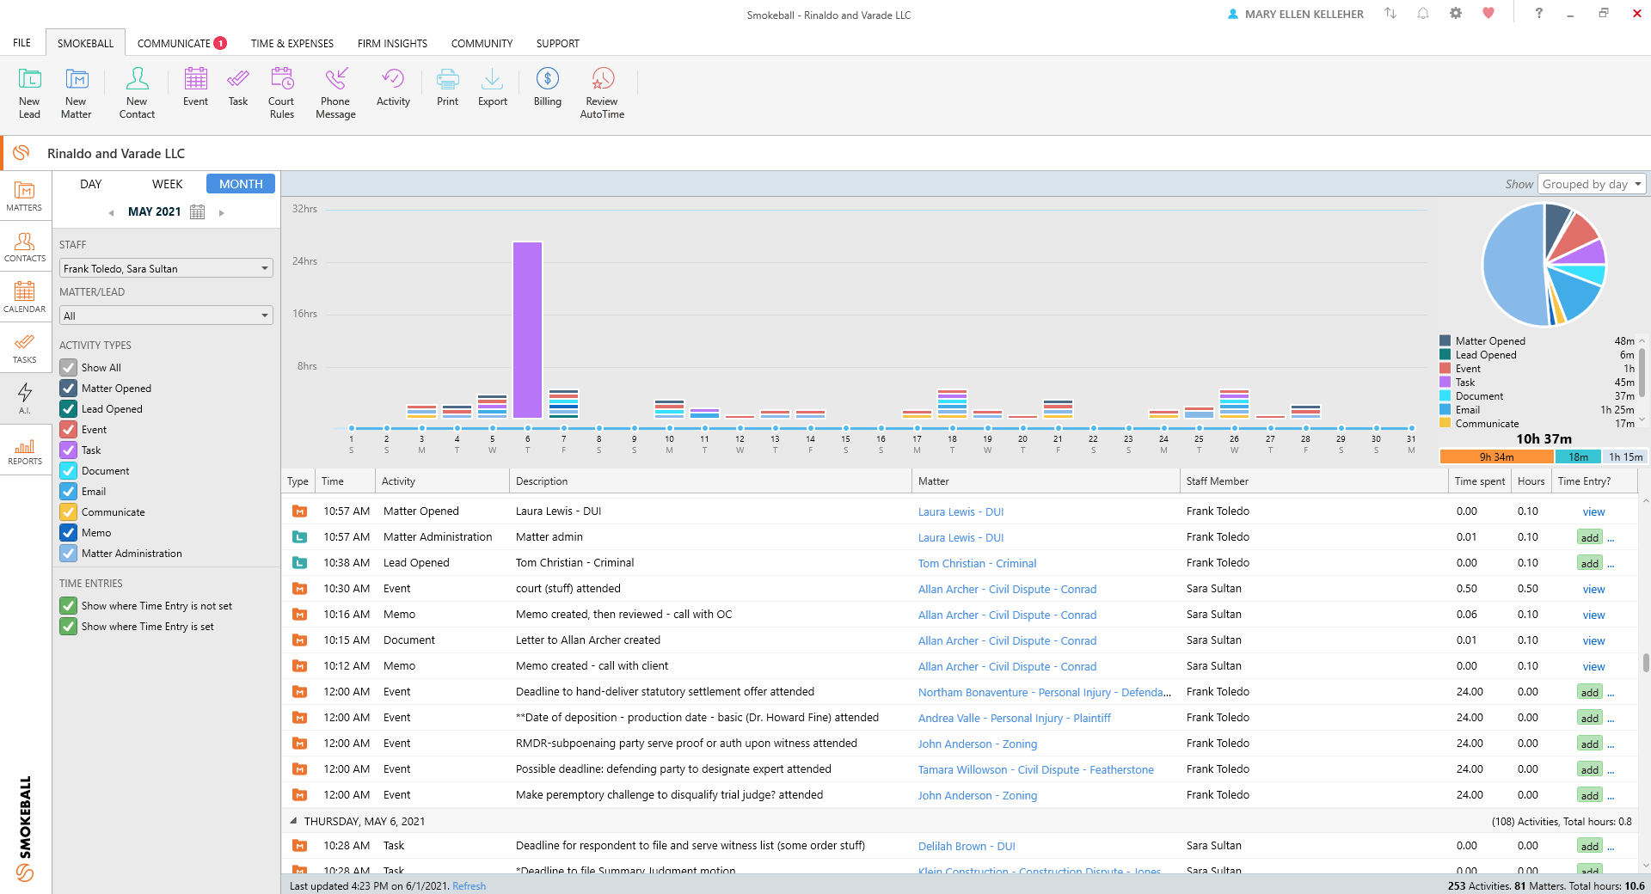
Task: Expand the Grouped by day dropdown
Action: pos(1591,184)
